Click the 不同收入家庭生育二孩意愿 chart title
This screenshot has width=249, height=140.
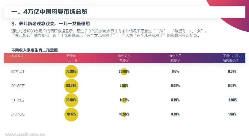tap(34, 50)
